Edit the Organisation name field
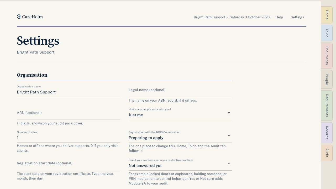 click(x=69, y=91)
